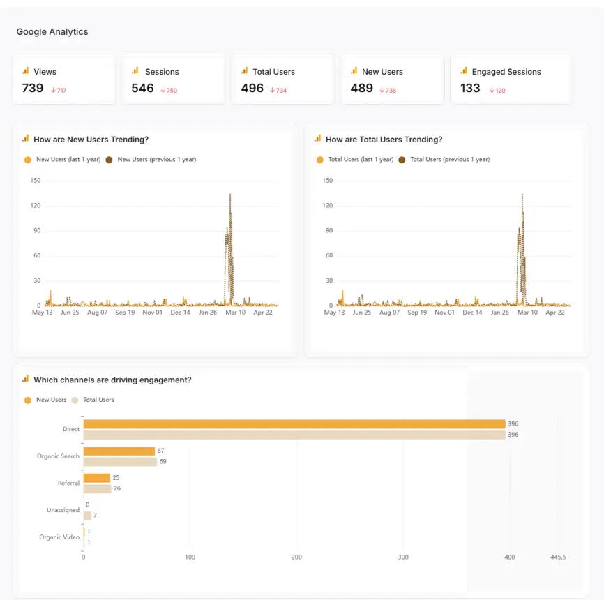Click icon next to 'Which channels are driving engagement?'

pos(26,379)
